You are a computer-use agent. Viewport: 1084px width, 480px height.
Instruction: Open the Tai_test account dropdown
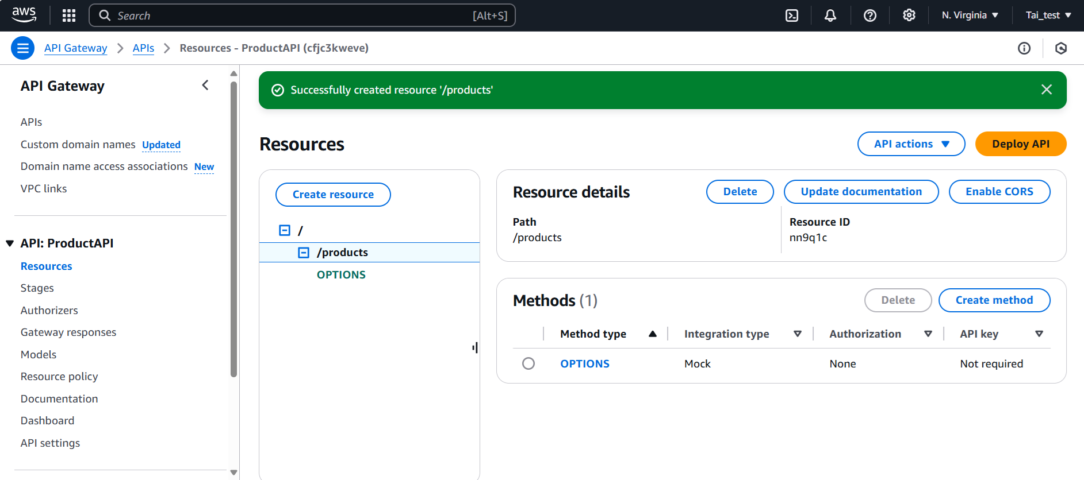click(x=1048, y=16)
